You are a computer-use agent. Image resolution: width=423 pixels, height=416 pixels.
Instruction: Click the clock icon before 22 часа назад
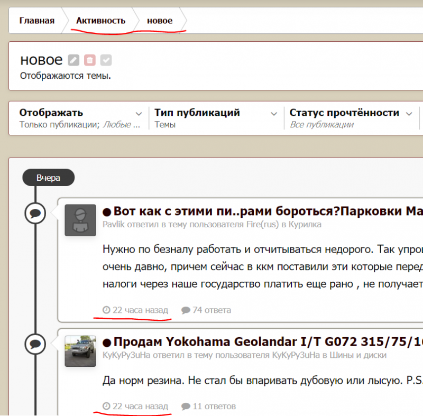tap(105, 310)
